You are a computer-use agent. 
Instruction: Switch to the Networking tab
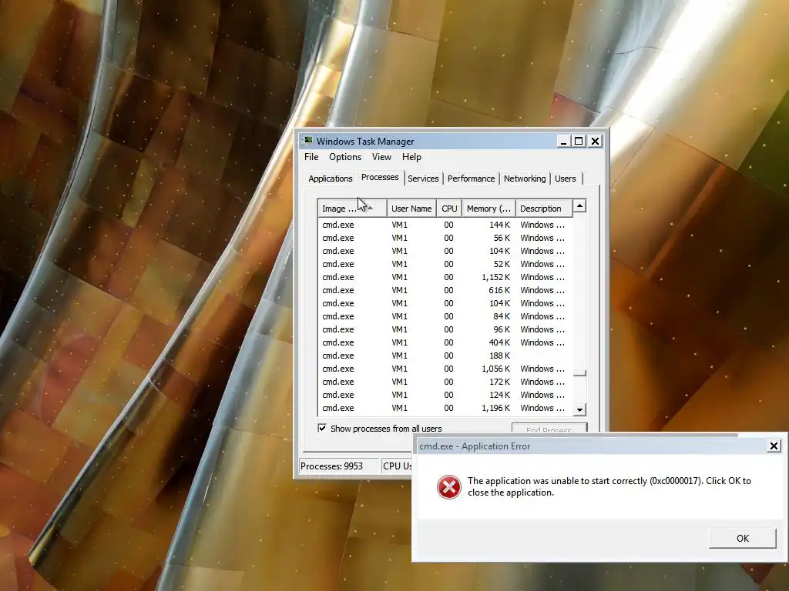pyautogui.click(x=525, y=179)
